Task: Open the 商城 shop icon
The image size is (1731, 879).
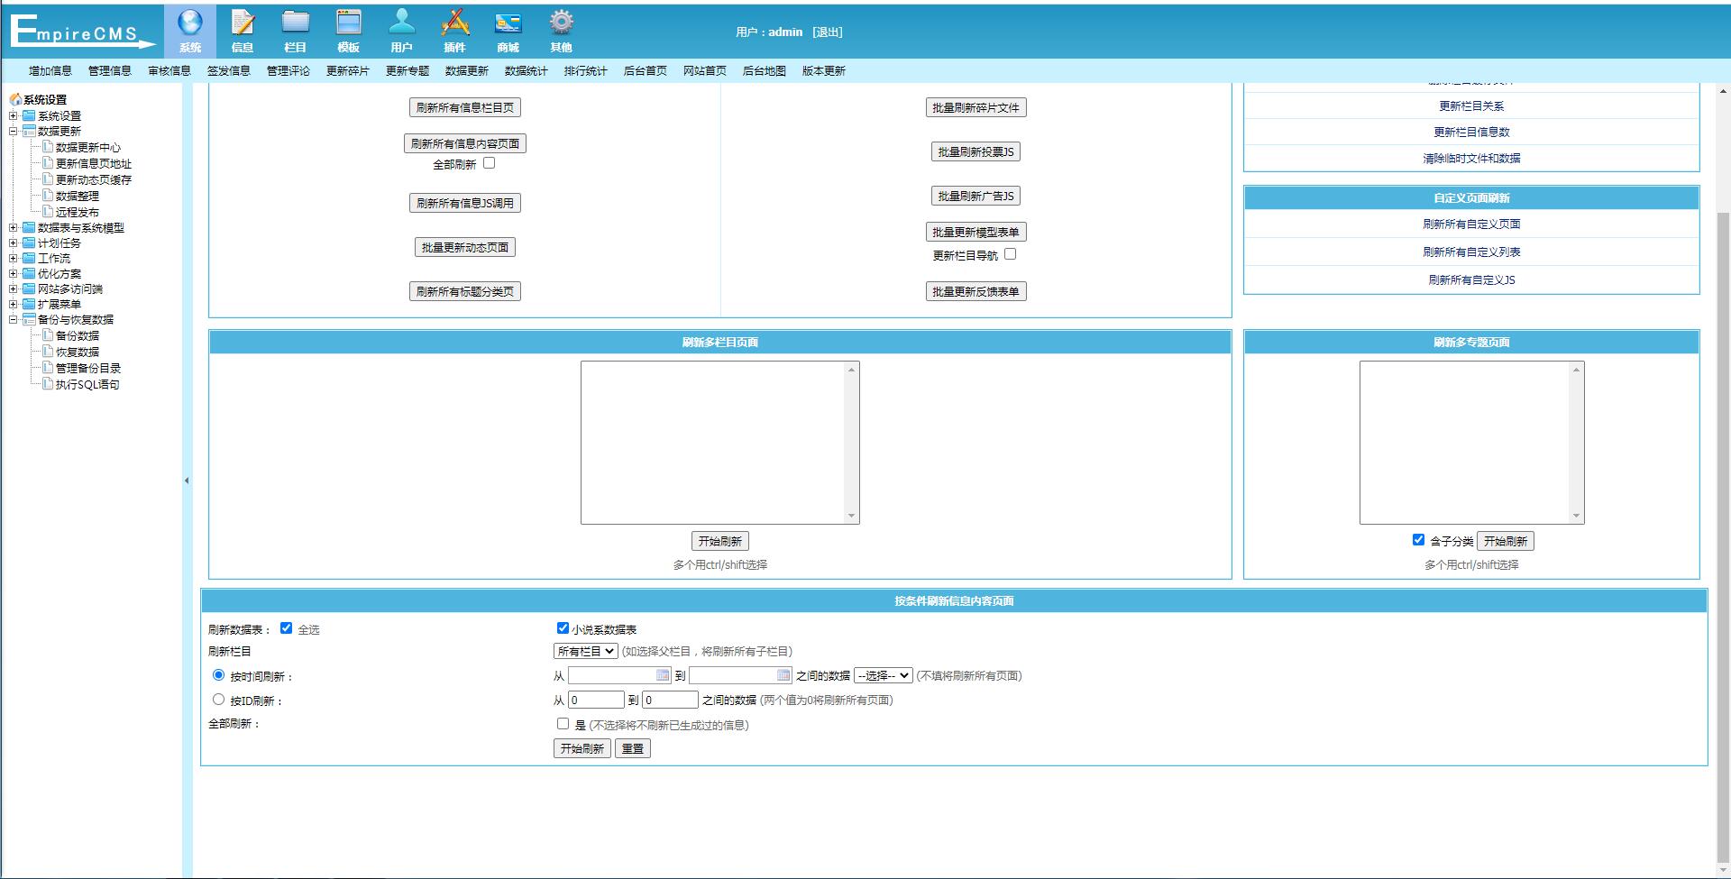Action: [x=508, y=23]
